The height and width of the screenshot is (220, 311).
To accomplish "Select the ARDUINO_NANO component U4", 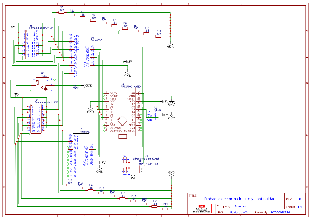I will point(122,112).
